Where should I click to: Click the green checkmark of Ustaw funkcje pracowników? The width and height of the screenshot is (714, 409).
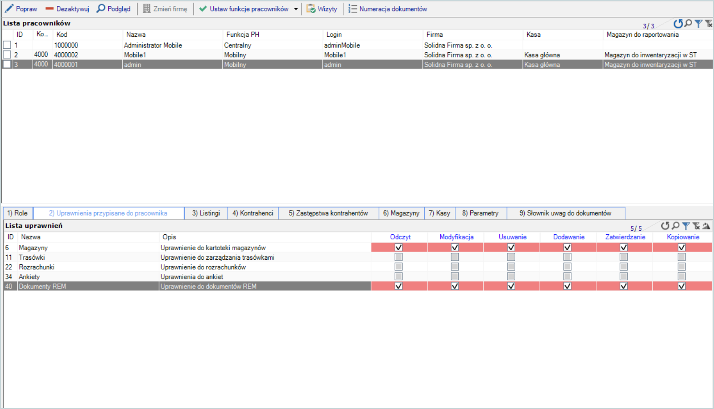click(203, 9)
